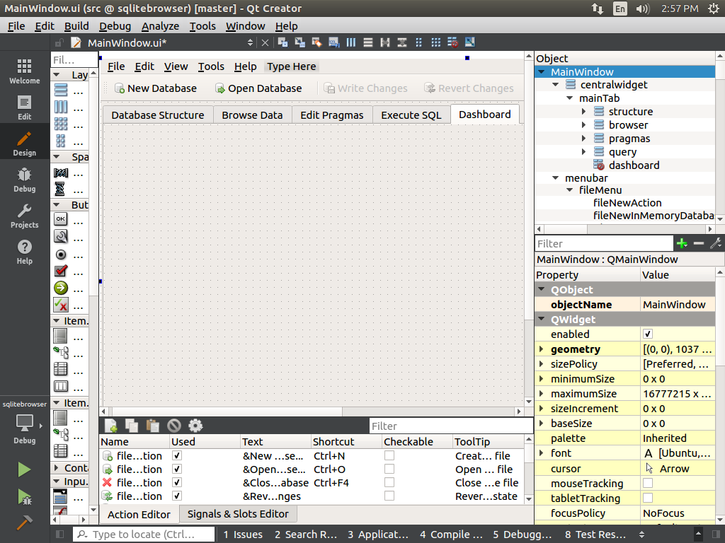The image size is (725, 543).
Task: Open the system volume indicator
Action: pos(642,8)
